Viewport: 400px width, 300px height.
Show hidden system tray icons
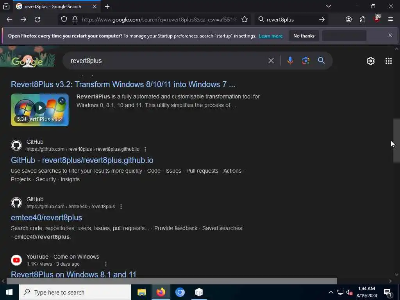(x=330, y=292)
